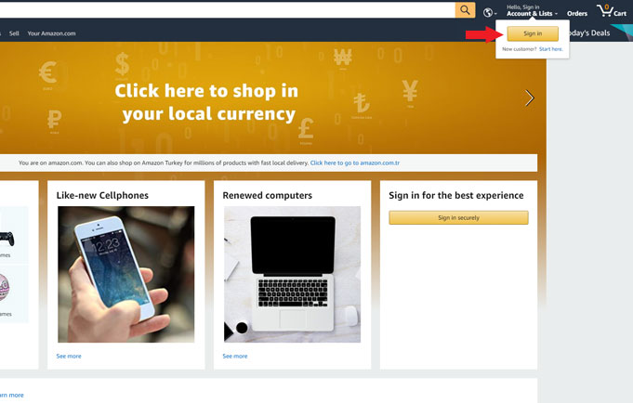Click the Sign in securely button
The image size is (633, 403).
[x=458, y=217]
